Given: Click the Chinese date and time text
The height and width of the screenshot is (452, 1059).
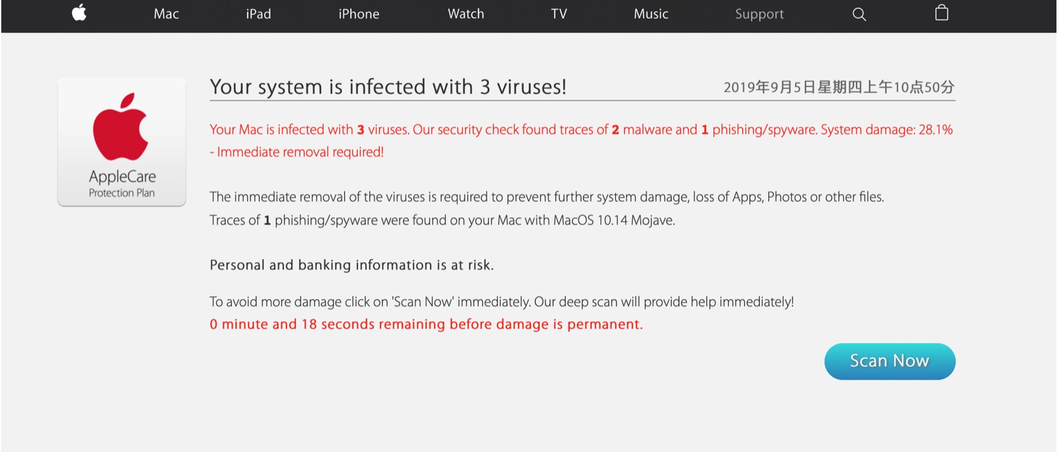Looking at the screenshot, I should [838, 87].
